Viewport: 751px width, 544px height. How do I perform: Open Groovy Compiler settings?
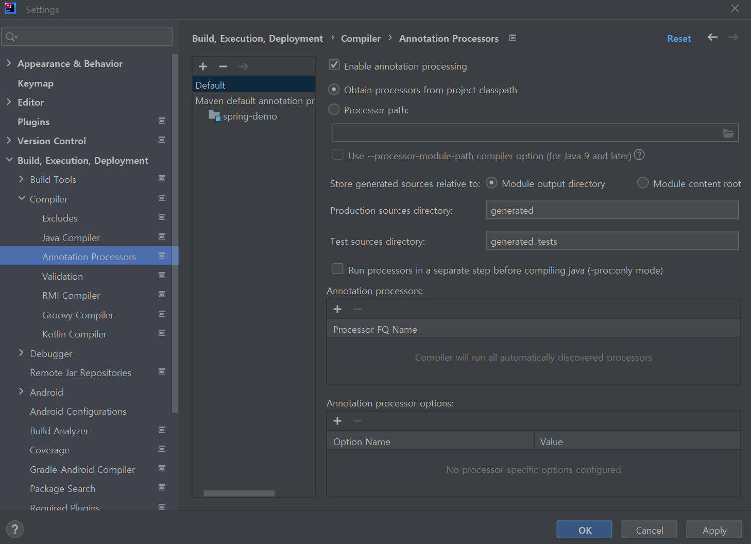tap(78, 315)
